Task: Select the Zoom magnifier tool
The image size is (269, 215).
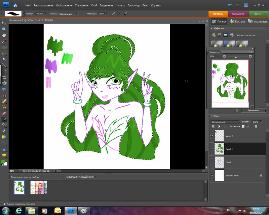Action: pyautogui.click(x=4, y=29)
